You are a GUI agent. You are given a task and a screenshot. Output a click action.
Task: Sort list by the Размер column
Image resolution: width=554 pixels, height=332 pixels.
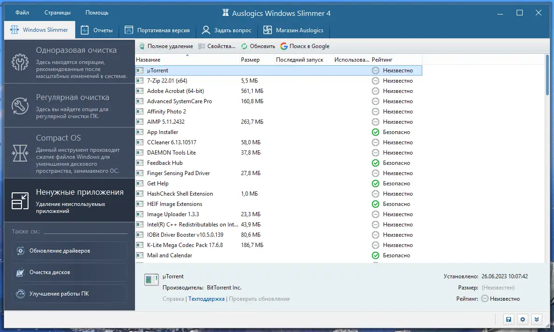tap(250, 60)
